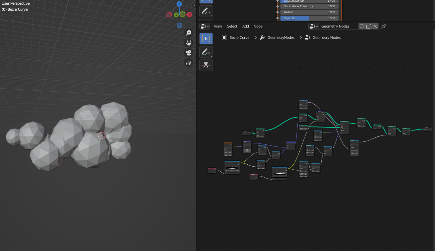The width and height of the screenshot is (435, 251).
Task: Click the pan view hand icon
Action: tap(189, 42)
